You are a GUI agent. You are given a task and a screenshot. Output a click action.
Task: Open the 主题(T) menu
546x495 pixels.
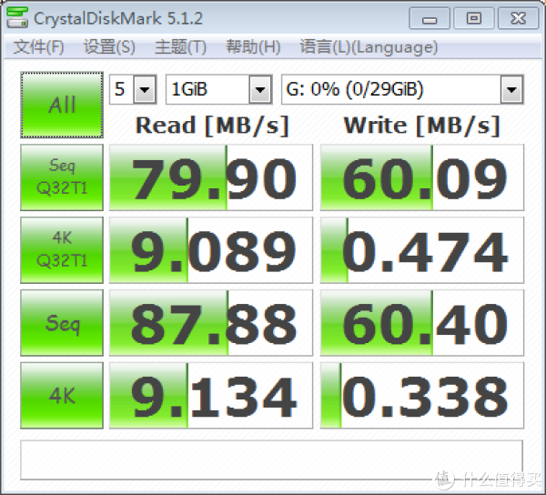tap(180, 47)
